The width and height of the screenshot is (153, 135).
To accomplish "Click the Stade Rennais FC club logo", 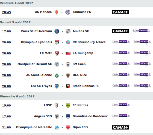I will tap(68, 86).
